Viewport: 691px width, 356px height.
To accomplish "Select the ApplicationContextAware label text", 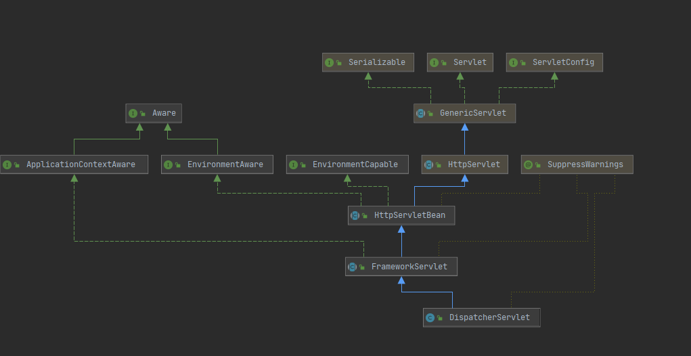I will 81,164.
